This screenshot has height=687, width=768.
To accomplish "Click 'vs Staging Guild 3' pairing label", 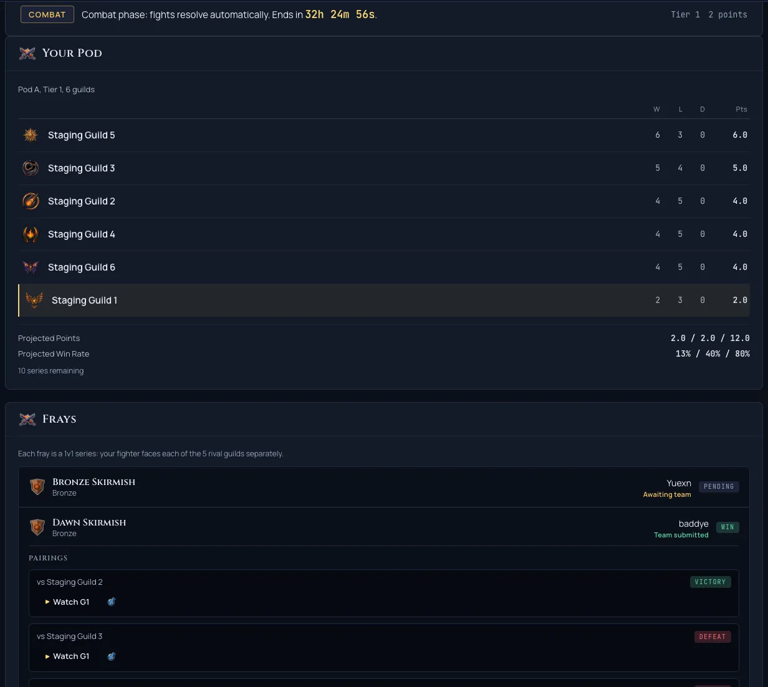I will (x=70, y=636).
